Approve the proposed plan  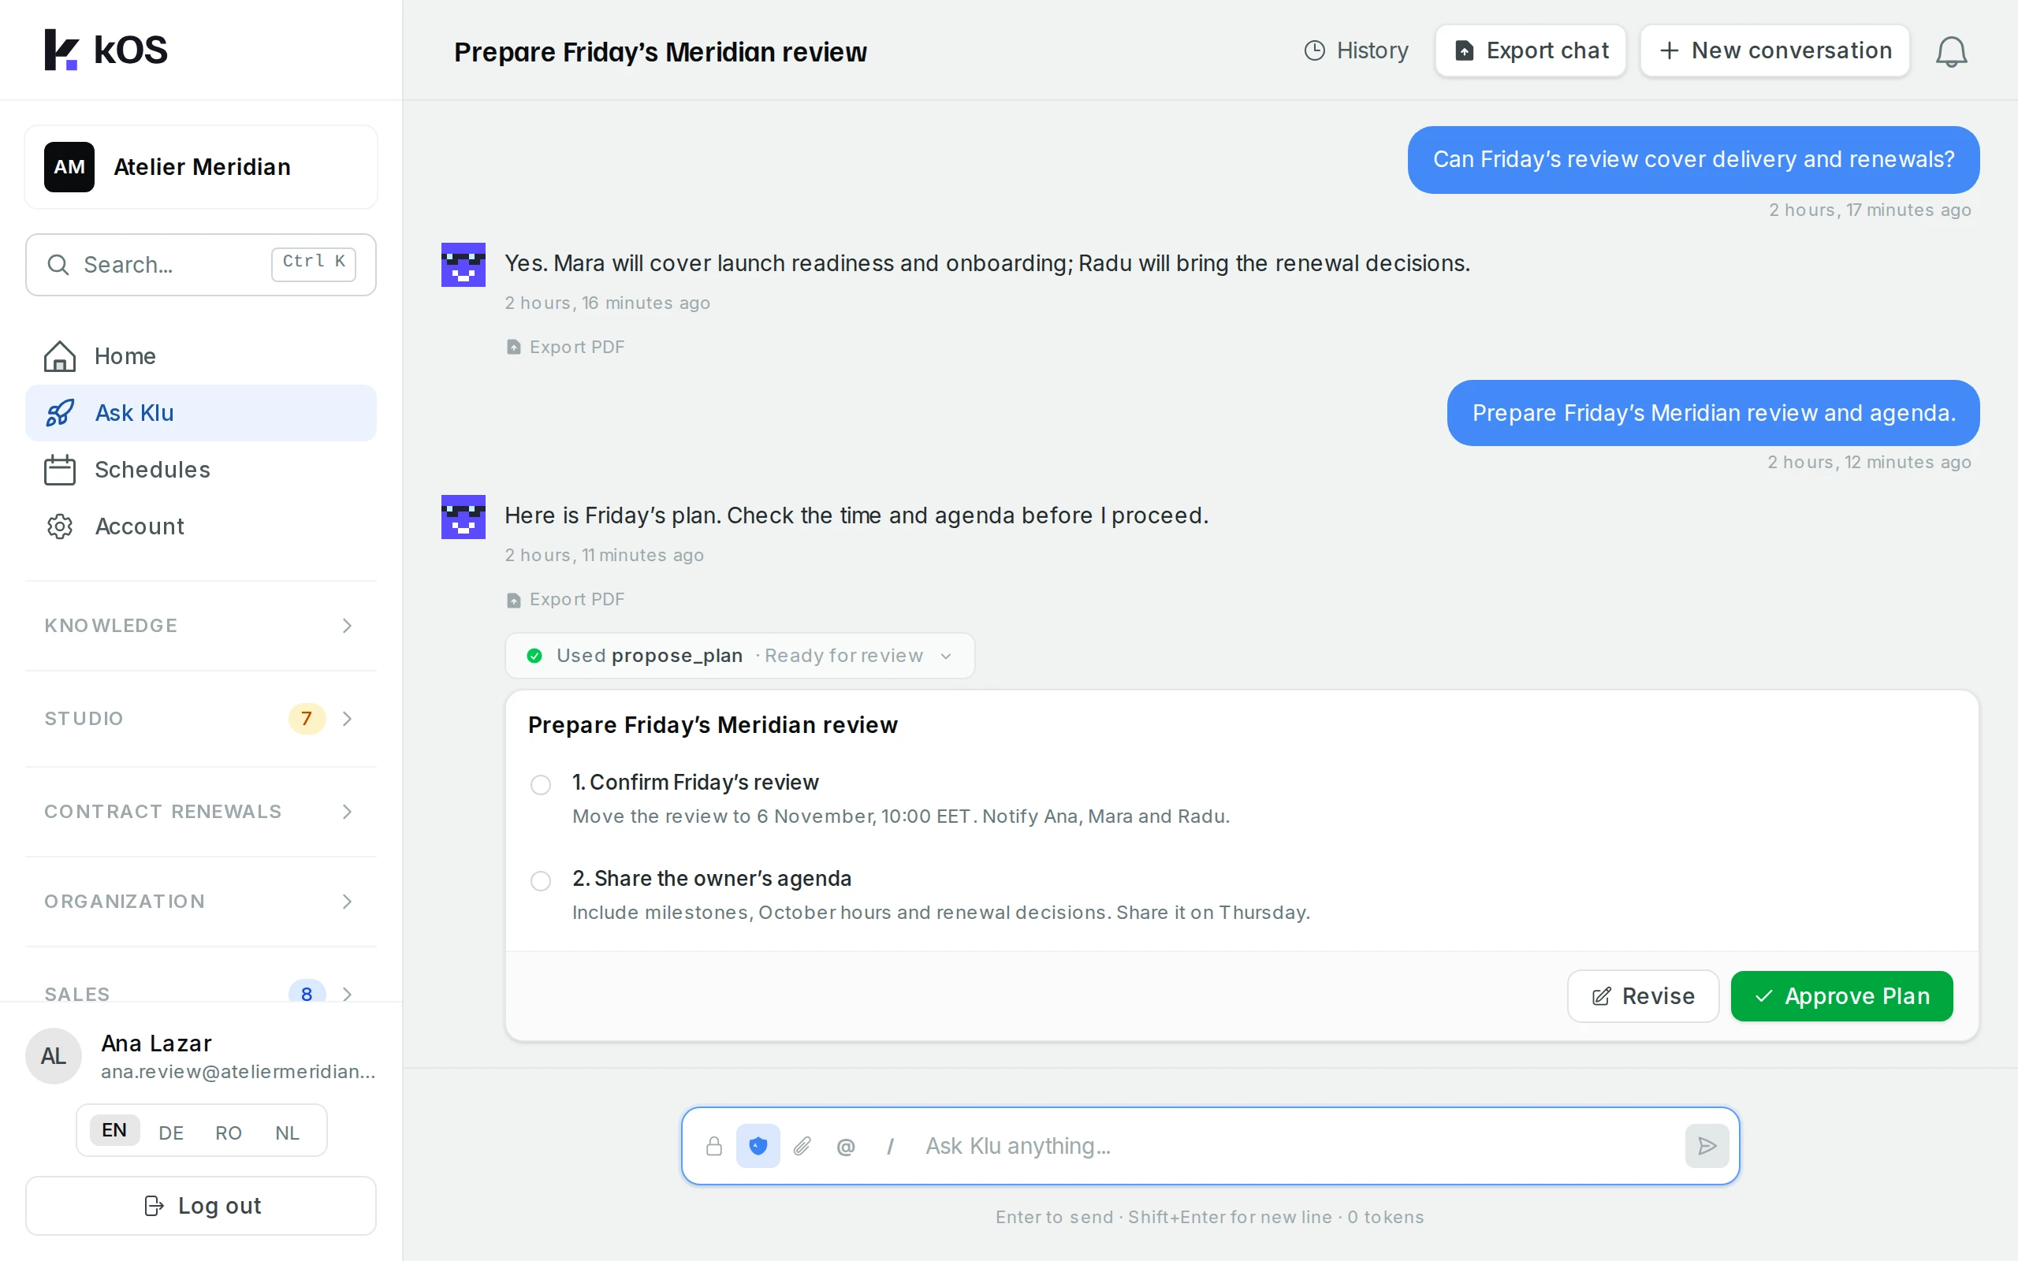[1842, 995]
